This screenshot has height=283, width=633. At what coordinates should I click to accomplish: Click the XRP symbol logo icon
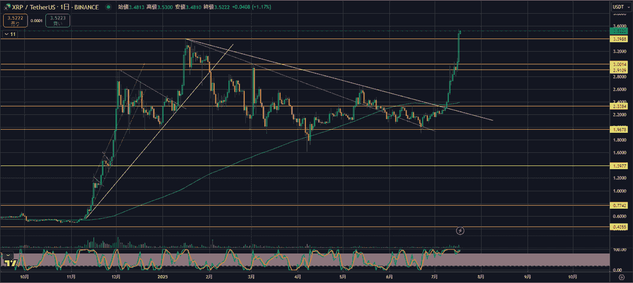pos(7,7)
